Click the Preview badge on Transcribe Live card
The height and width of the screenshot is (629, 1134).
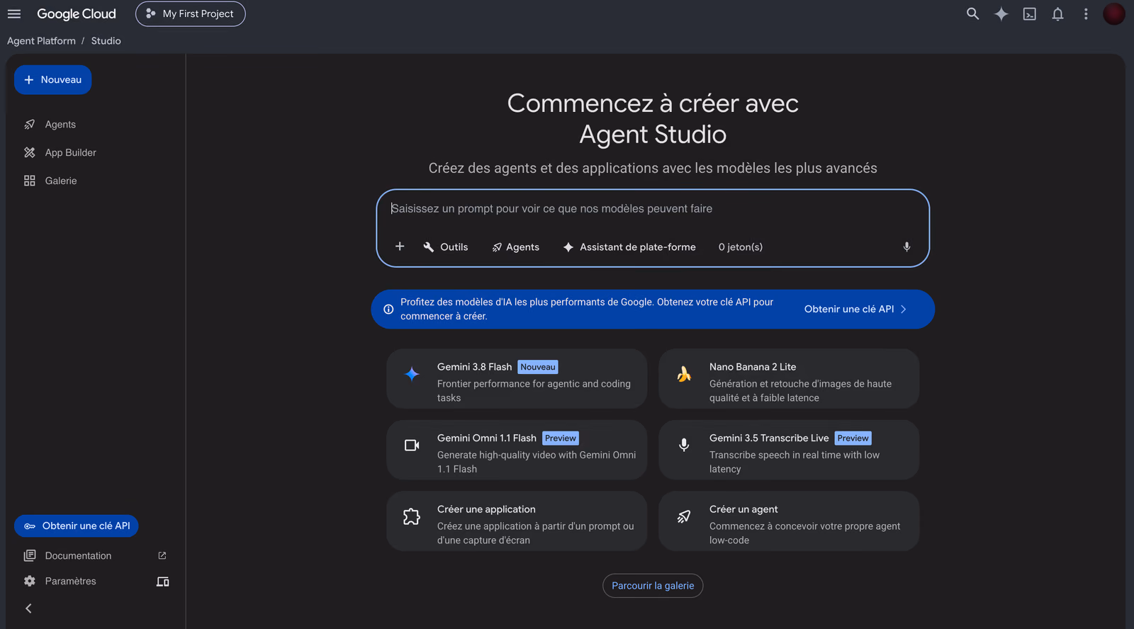(x=853, y=438)
